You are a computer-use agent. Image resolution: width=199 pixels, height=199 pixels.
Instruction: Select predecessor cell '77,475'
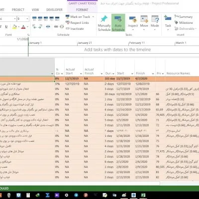pos(160,151)
